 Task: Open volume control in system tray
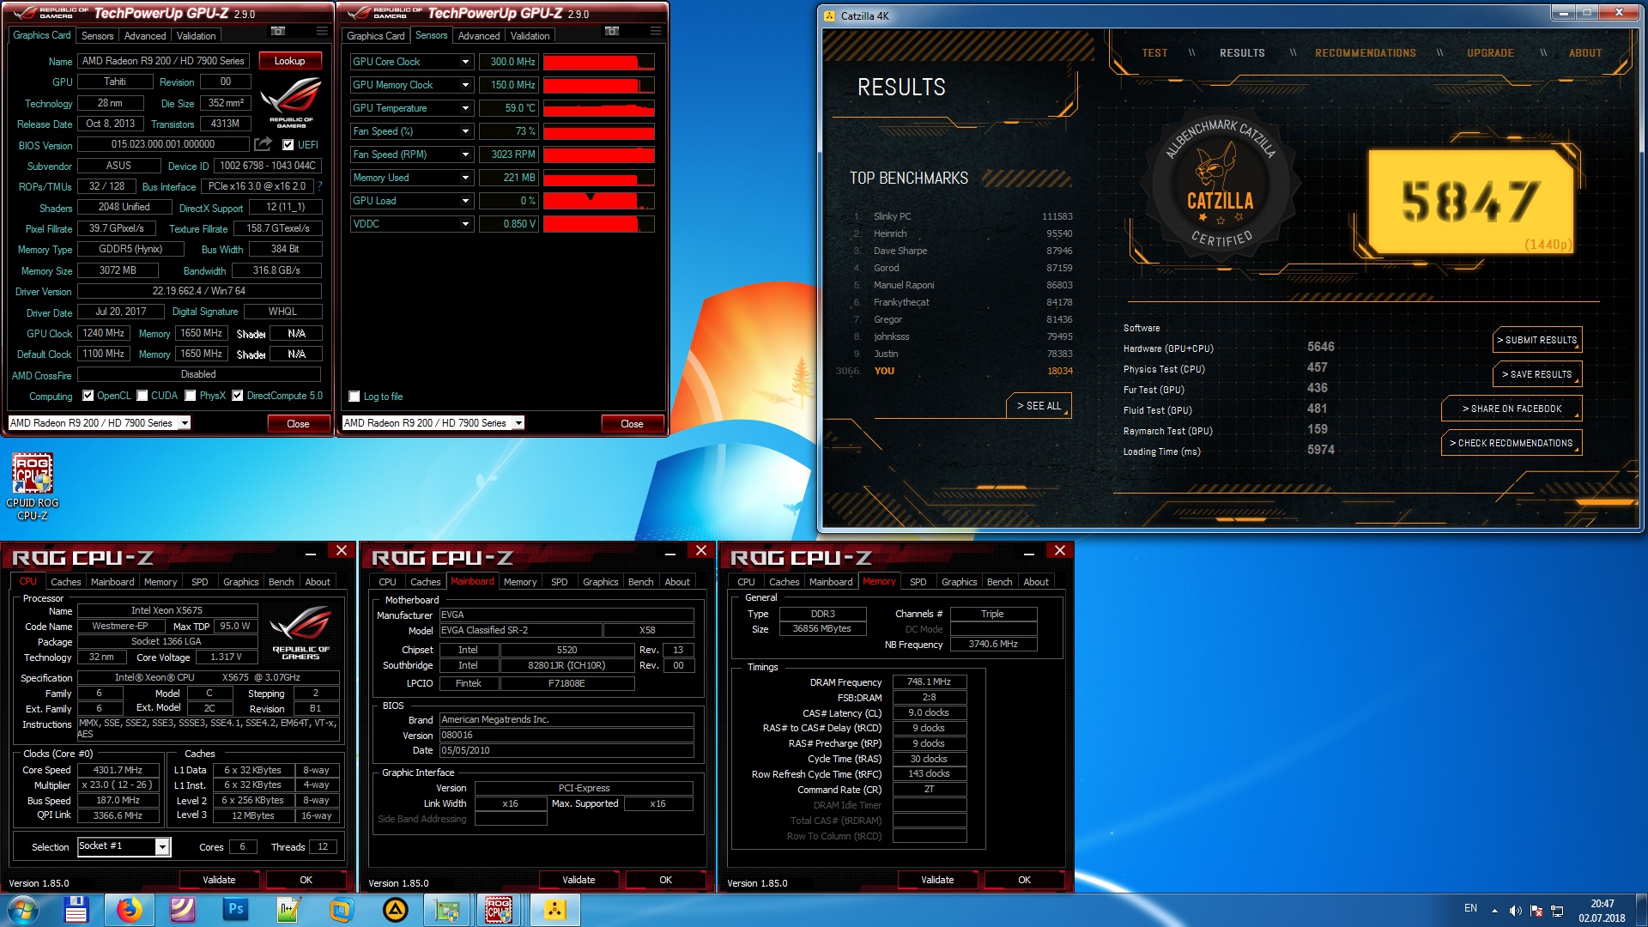[1515, 910]
